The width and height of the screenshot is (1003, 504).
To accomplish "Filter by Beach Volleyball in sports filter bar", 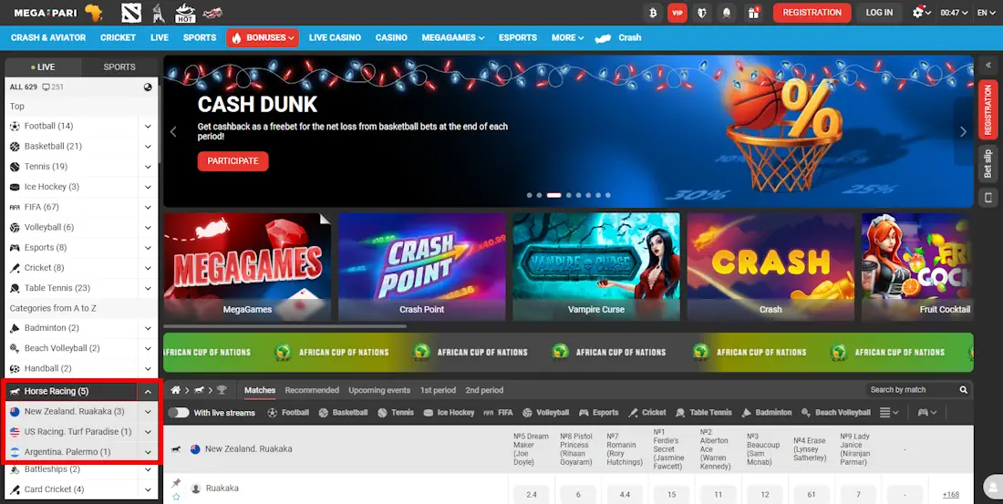I will click(x=835, y=413).
